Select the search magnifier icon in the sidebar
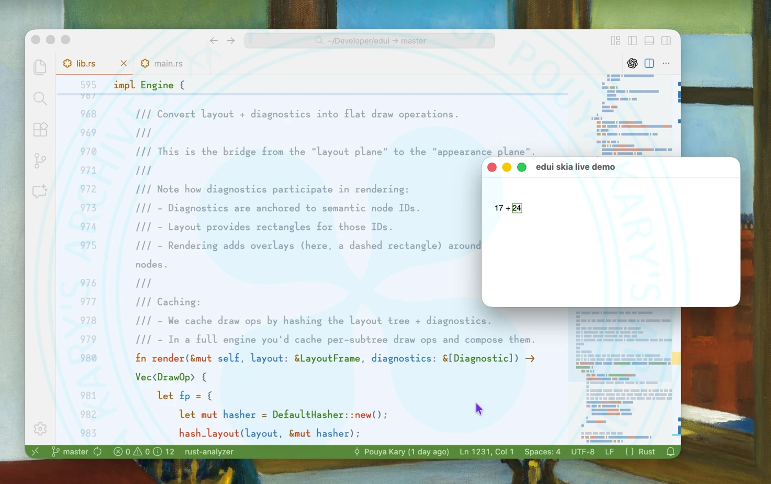The width and height of the screenshot is (771, 484). pos(40,98)
